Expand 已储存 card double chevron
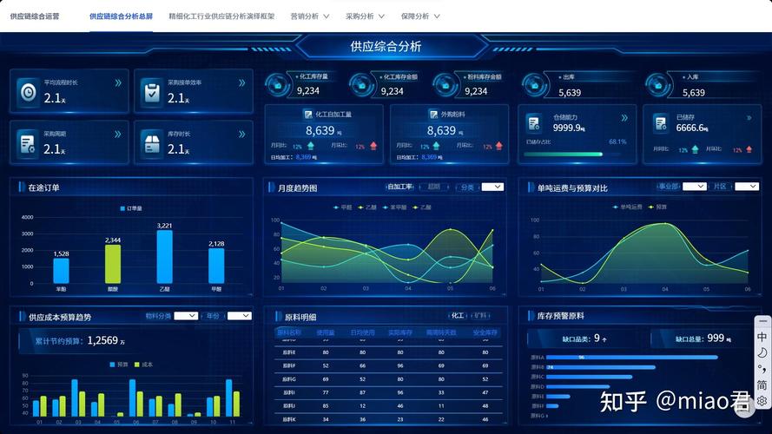 pyautogui.click(x=749, y=118)
